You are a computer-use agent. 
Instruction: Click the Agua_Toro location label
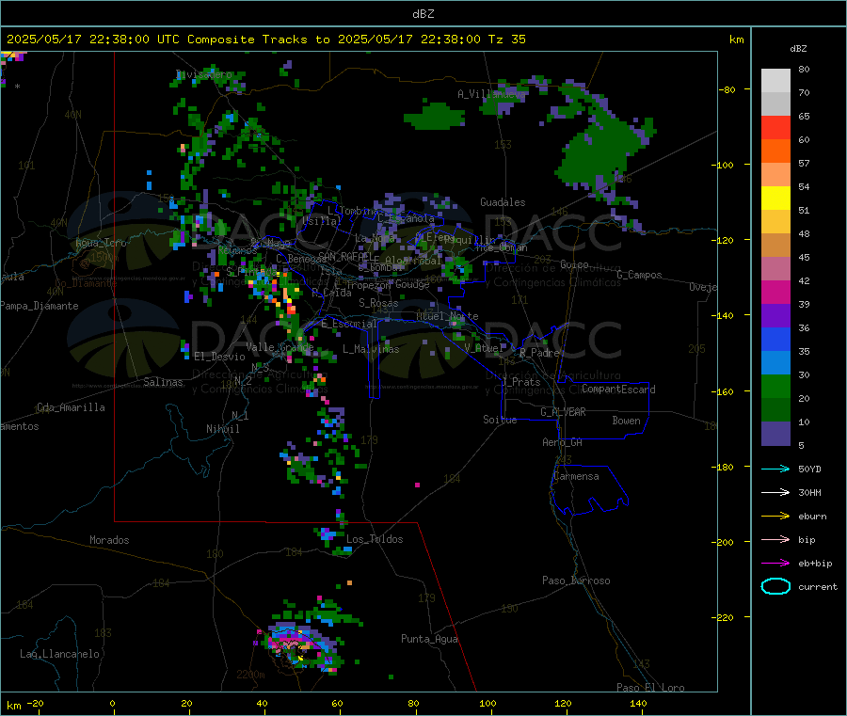[101, 243]
